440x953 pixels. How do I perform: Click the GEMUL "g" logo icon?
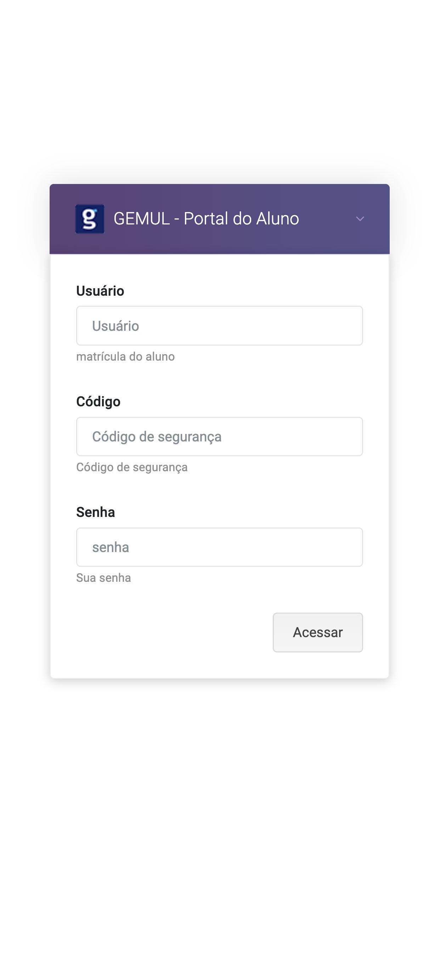click(x=90, y=219)
